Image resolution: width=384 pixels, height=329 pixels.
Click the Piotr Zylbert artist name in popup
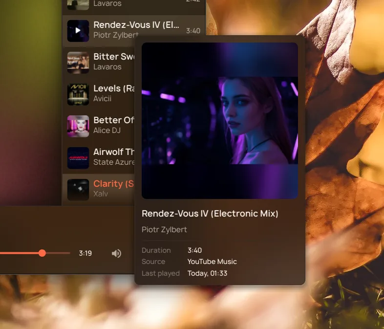click(x=164, y=230)
